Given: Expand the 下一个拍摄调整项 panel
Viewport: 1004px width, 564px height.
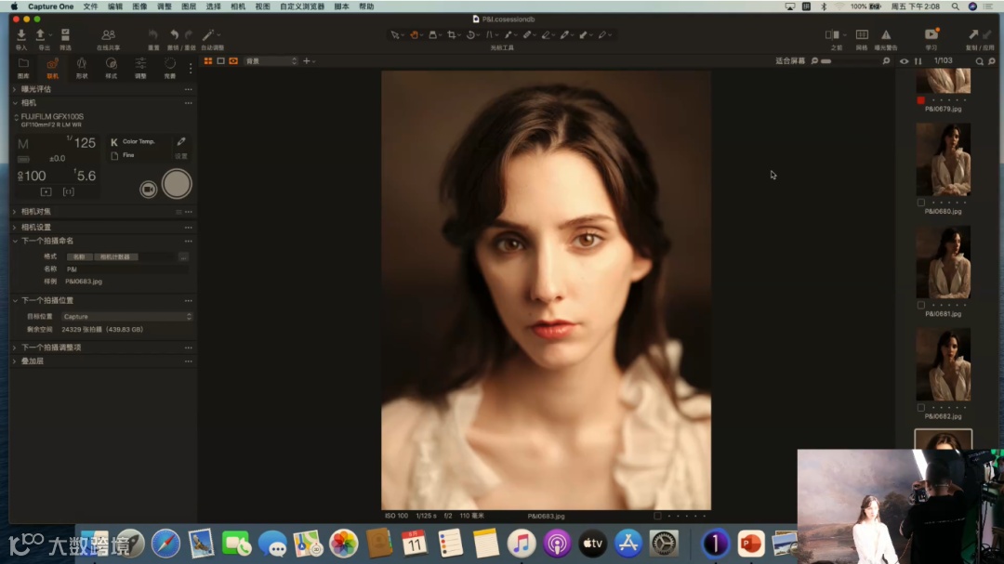Looking at the screenshot, I should tap(15, 348).
